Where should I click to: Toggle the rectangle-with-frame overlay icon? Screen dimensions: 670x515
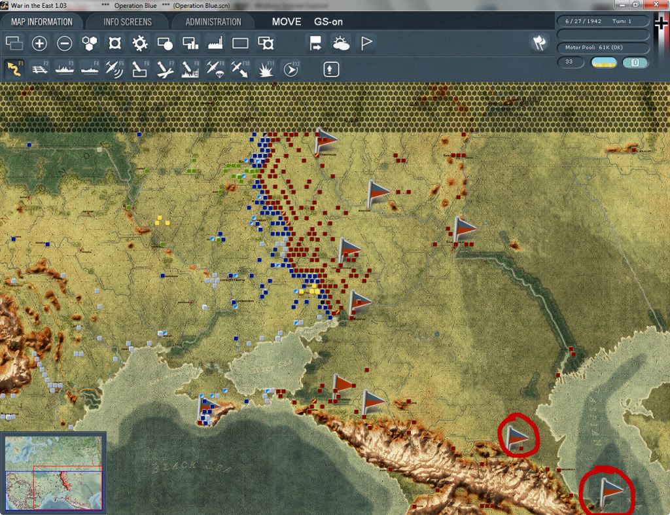[x=266, y=43]
